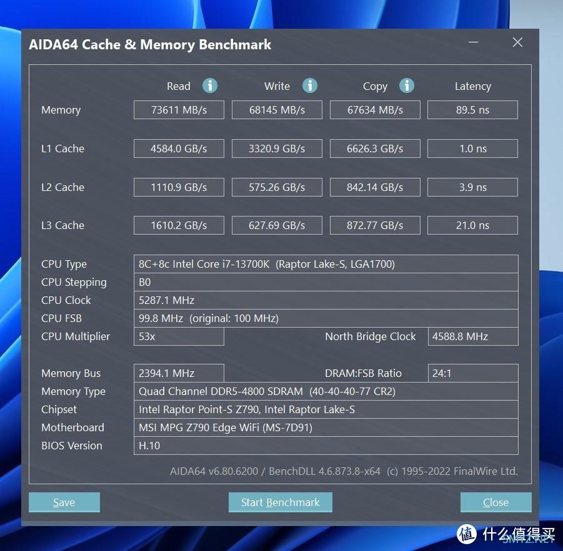Select L2 Cache latency 3.9 ns

click(x=472, y=187)
